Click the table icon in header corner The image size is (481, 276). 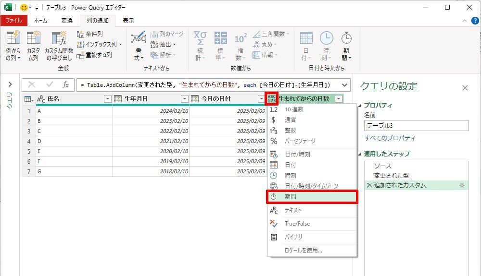29,99
